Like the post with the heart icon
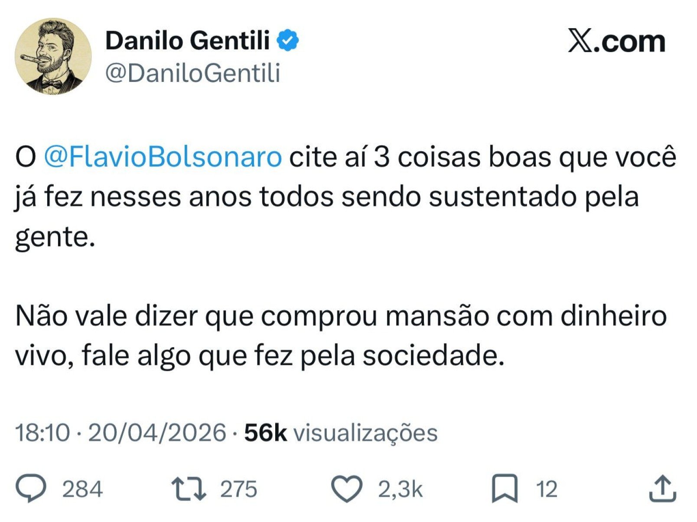Screen dimensions: 697x522 click(347, 489)
